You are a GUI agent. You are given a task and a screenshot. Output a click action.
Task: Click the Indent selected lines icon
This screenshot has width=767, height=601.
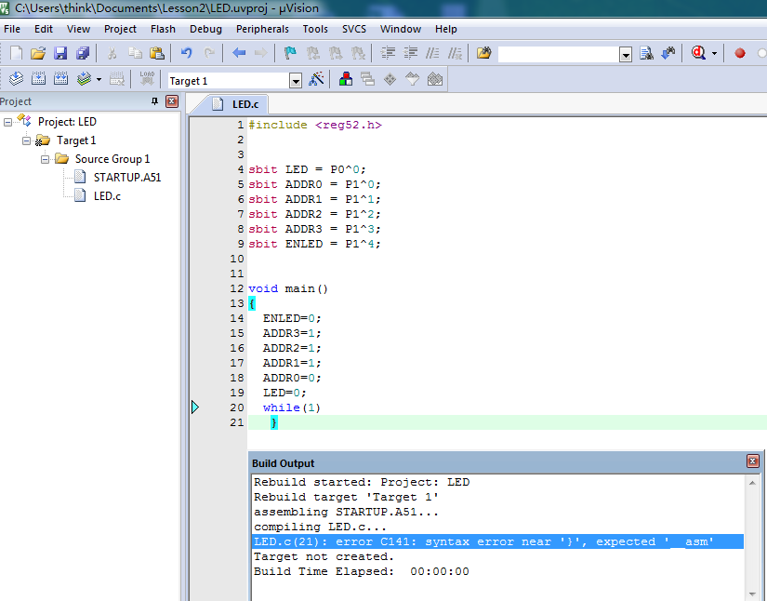tap(388, 53)
